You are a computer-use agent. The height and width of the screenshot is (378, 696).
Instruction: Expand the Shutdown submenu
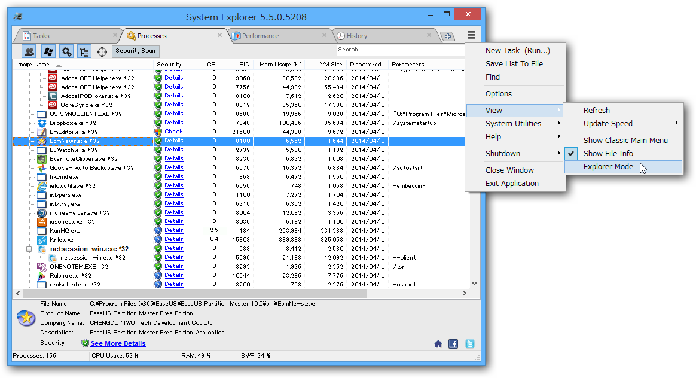(516, 153)
